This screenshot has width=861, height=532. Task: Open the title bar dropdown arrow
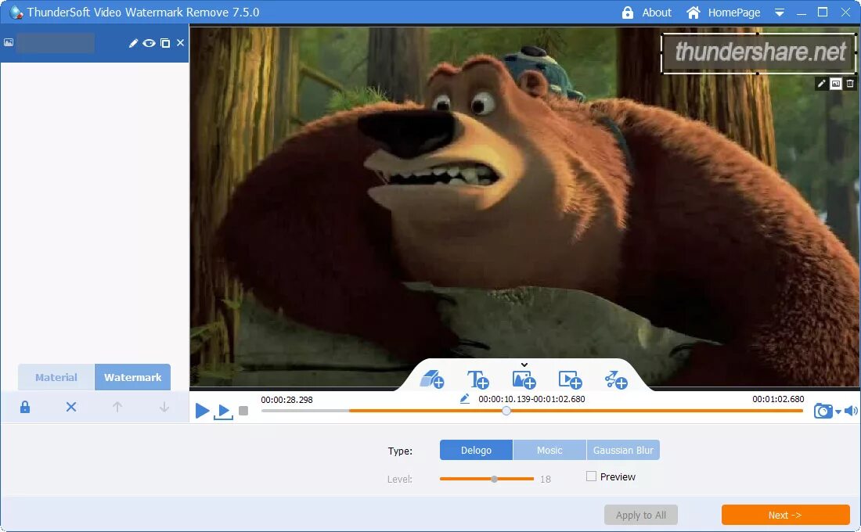tap(780, 13)
